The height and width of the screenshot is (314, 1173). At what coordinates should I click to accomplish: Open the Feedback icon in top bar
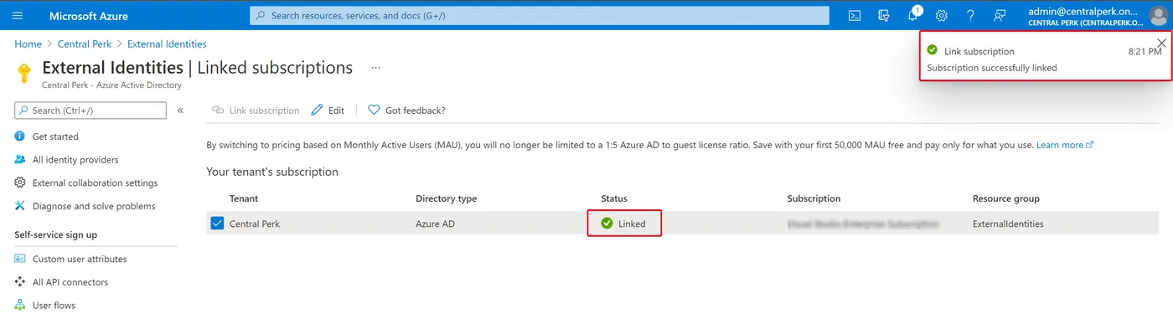click(999, 15)
